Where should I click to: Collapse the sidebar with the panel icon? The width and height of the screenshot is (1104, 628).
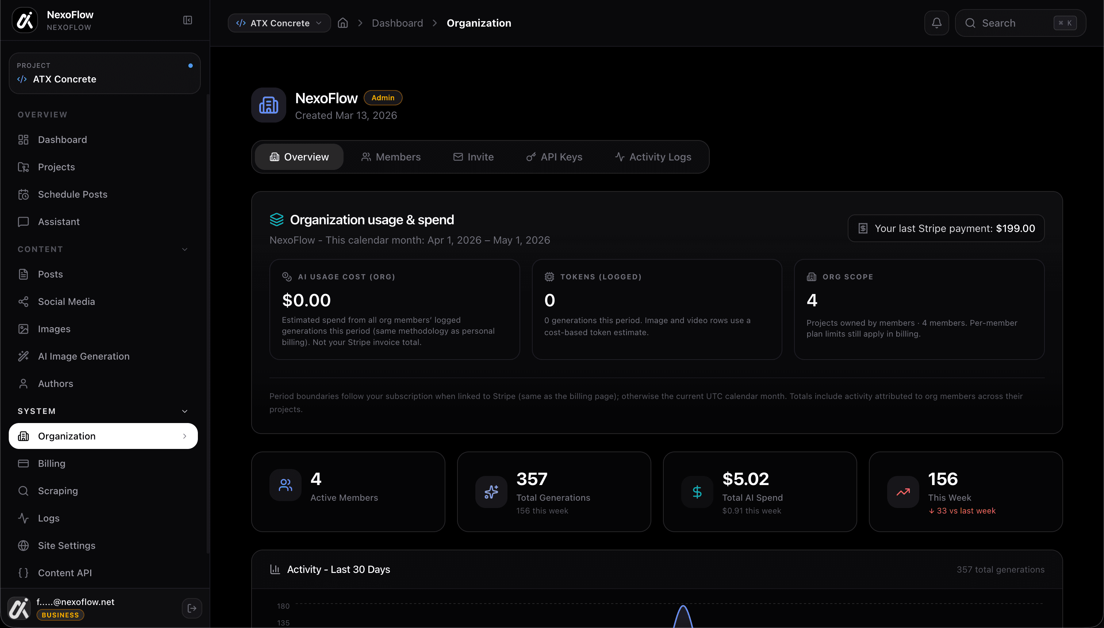pyautogui.click(x=187, y=20)
